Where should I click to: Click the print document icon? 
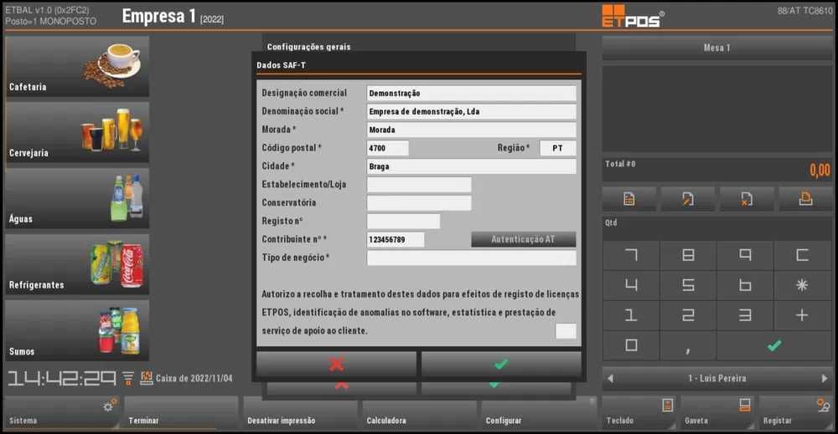[805, 199]
